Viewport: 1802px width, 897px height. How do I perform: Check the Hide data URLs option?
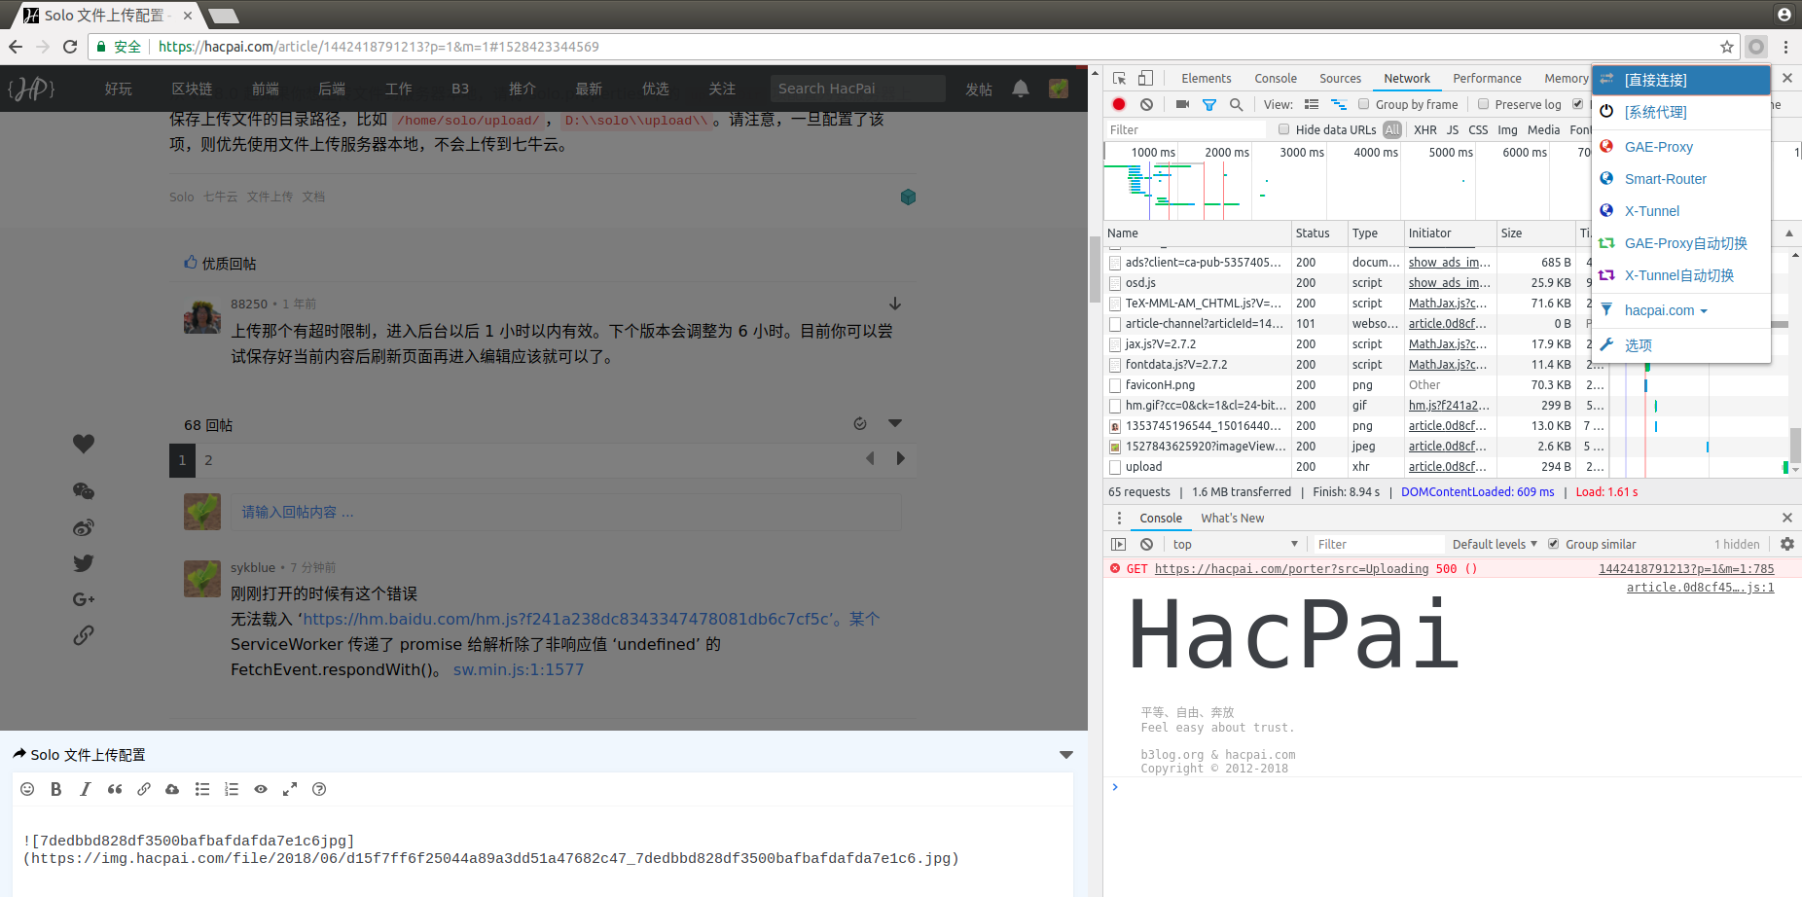[x=1284, y=129]
